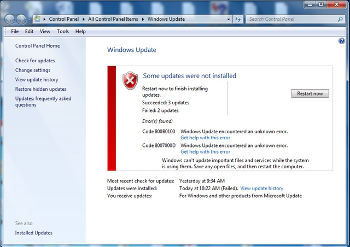Expand breadcrumb arrow after All Control Panel Items
This screenshot has width=350, height=247.
pyautogui.click(x=143, y=19)
